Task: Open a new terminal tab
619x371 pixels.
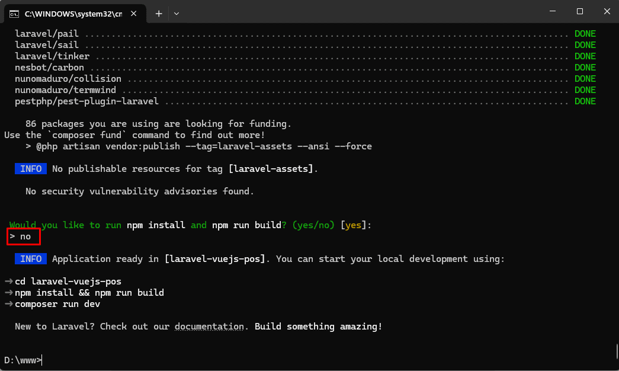Action: (159, 12)
